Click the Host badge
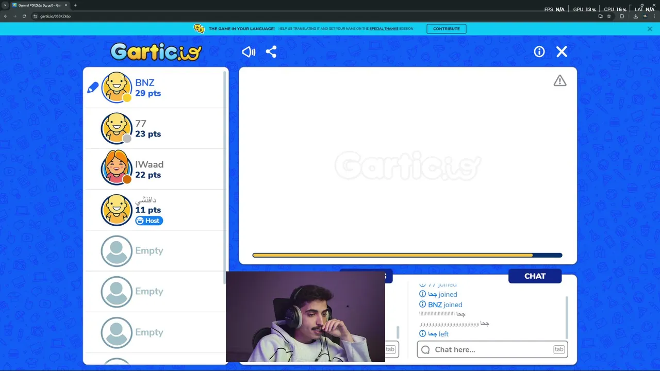The image size is (660, 371). coord(149,221)
